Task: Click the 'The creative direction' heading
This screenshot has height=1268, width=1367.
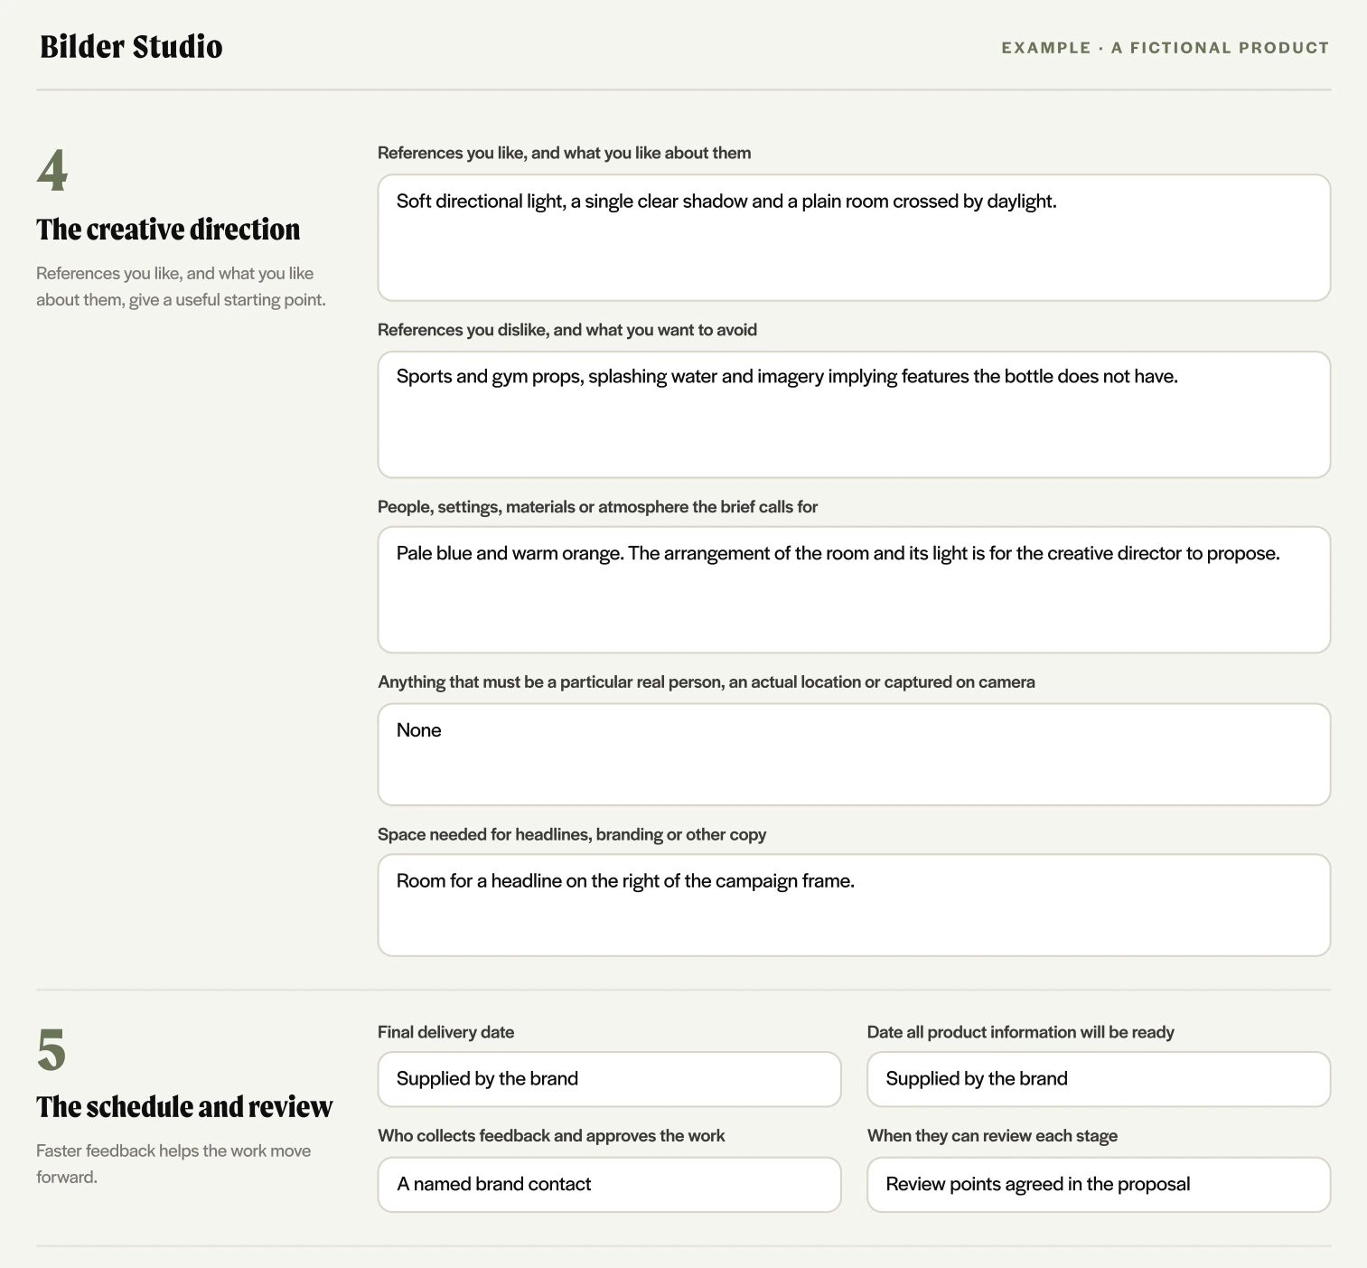Action: pos(168,230)
